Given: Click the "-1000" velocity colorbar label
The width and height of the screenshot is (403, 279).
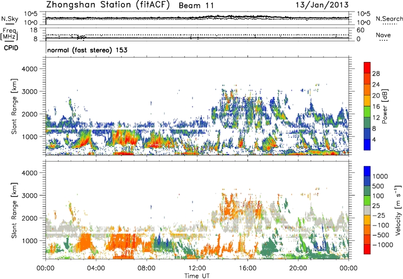Looking at the screenshot, I should point(382,245).
